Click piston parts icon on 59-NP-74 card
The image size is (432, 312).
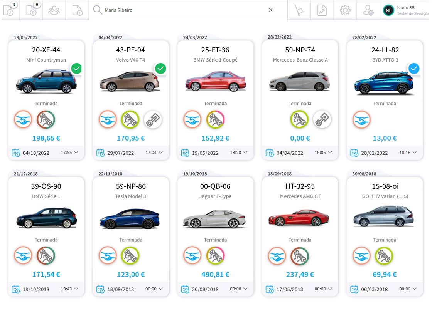coord(322,120)
